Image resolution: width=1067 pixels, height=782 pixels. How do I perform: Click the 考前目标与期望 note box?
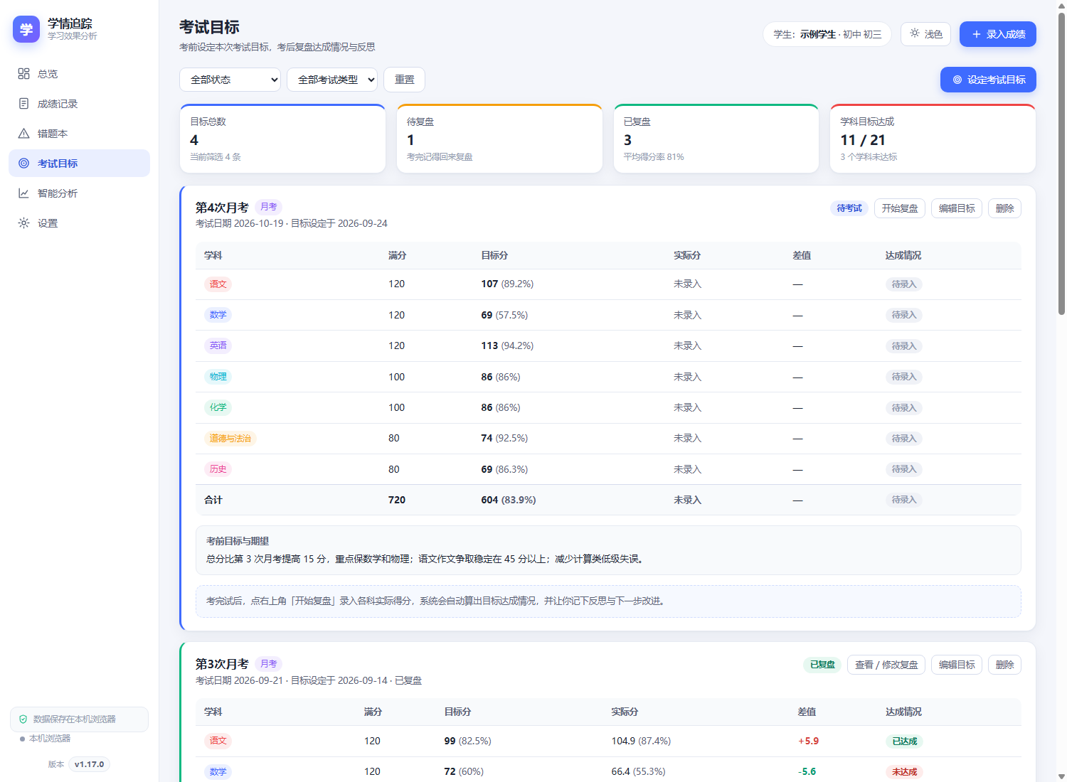[x=608, y=550]
